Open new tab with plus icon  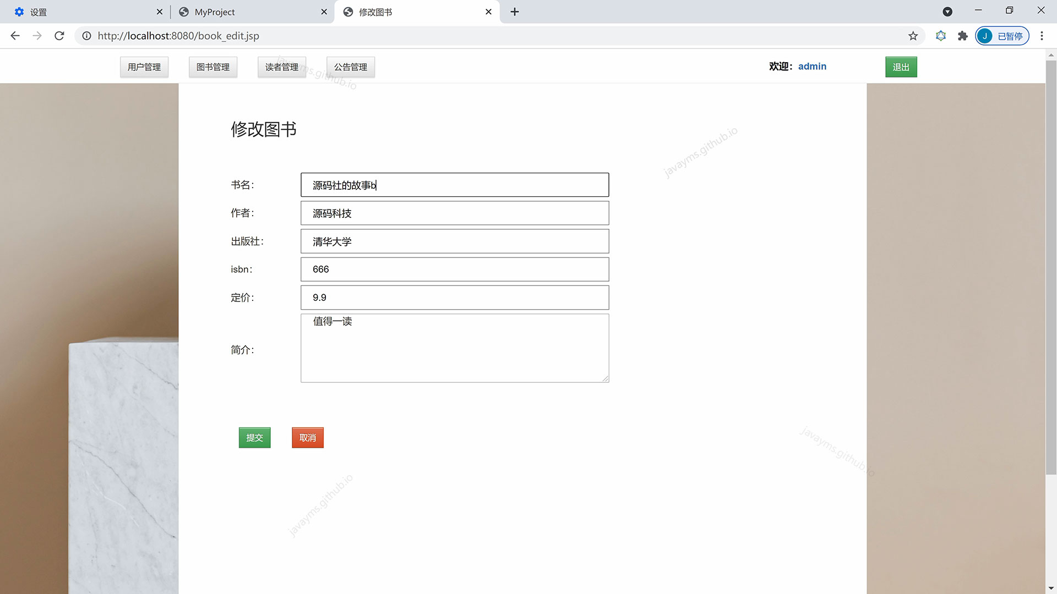[514, 12]
